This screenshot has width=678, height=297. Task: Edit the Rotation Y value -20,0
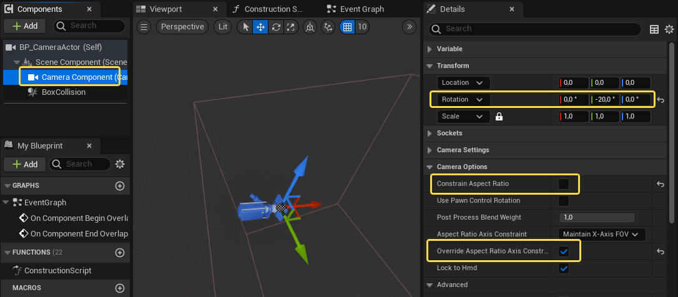pos(604,99)
